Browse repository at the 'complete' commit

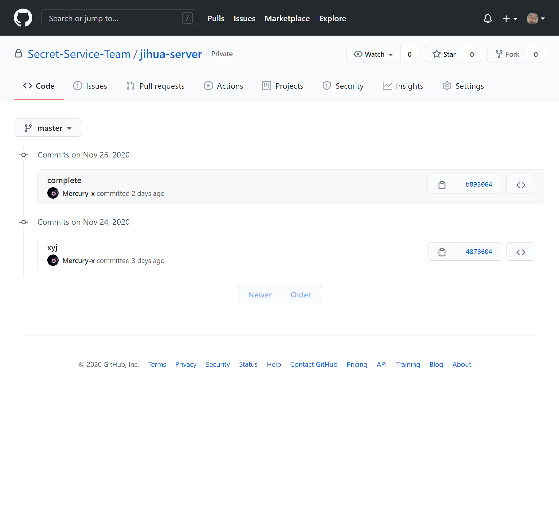point(521,184)
